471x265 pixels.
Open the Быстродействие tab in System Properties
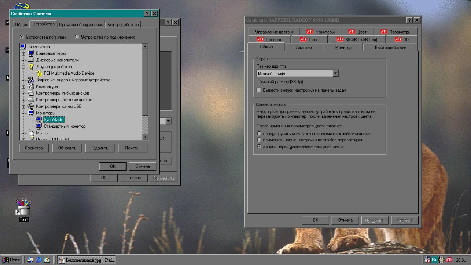tap(123, 25)
